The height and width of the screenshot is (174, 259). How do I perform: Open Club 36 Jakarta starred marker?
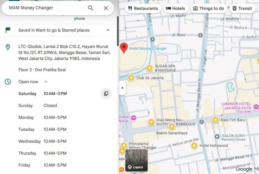(x=131, y=77)
